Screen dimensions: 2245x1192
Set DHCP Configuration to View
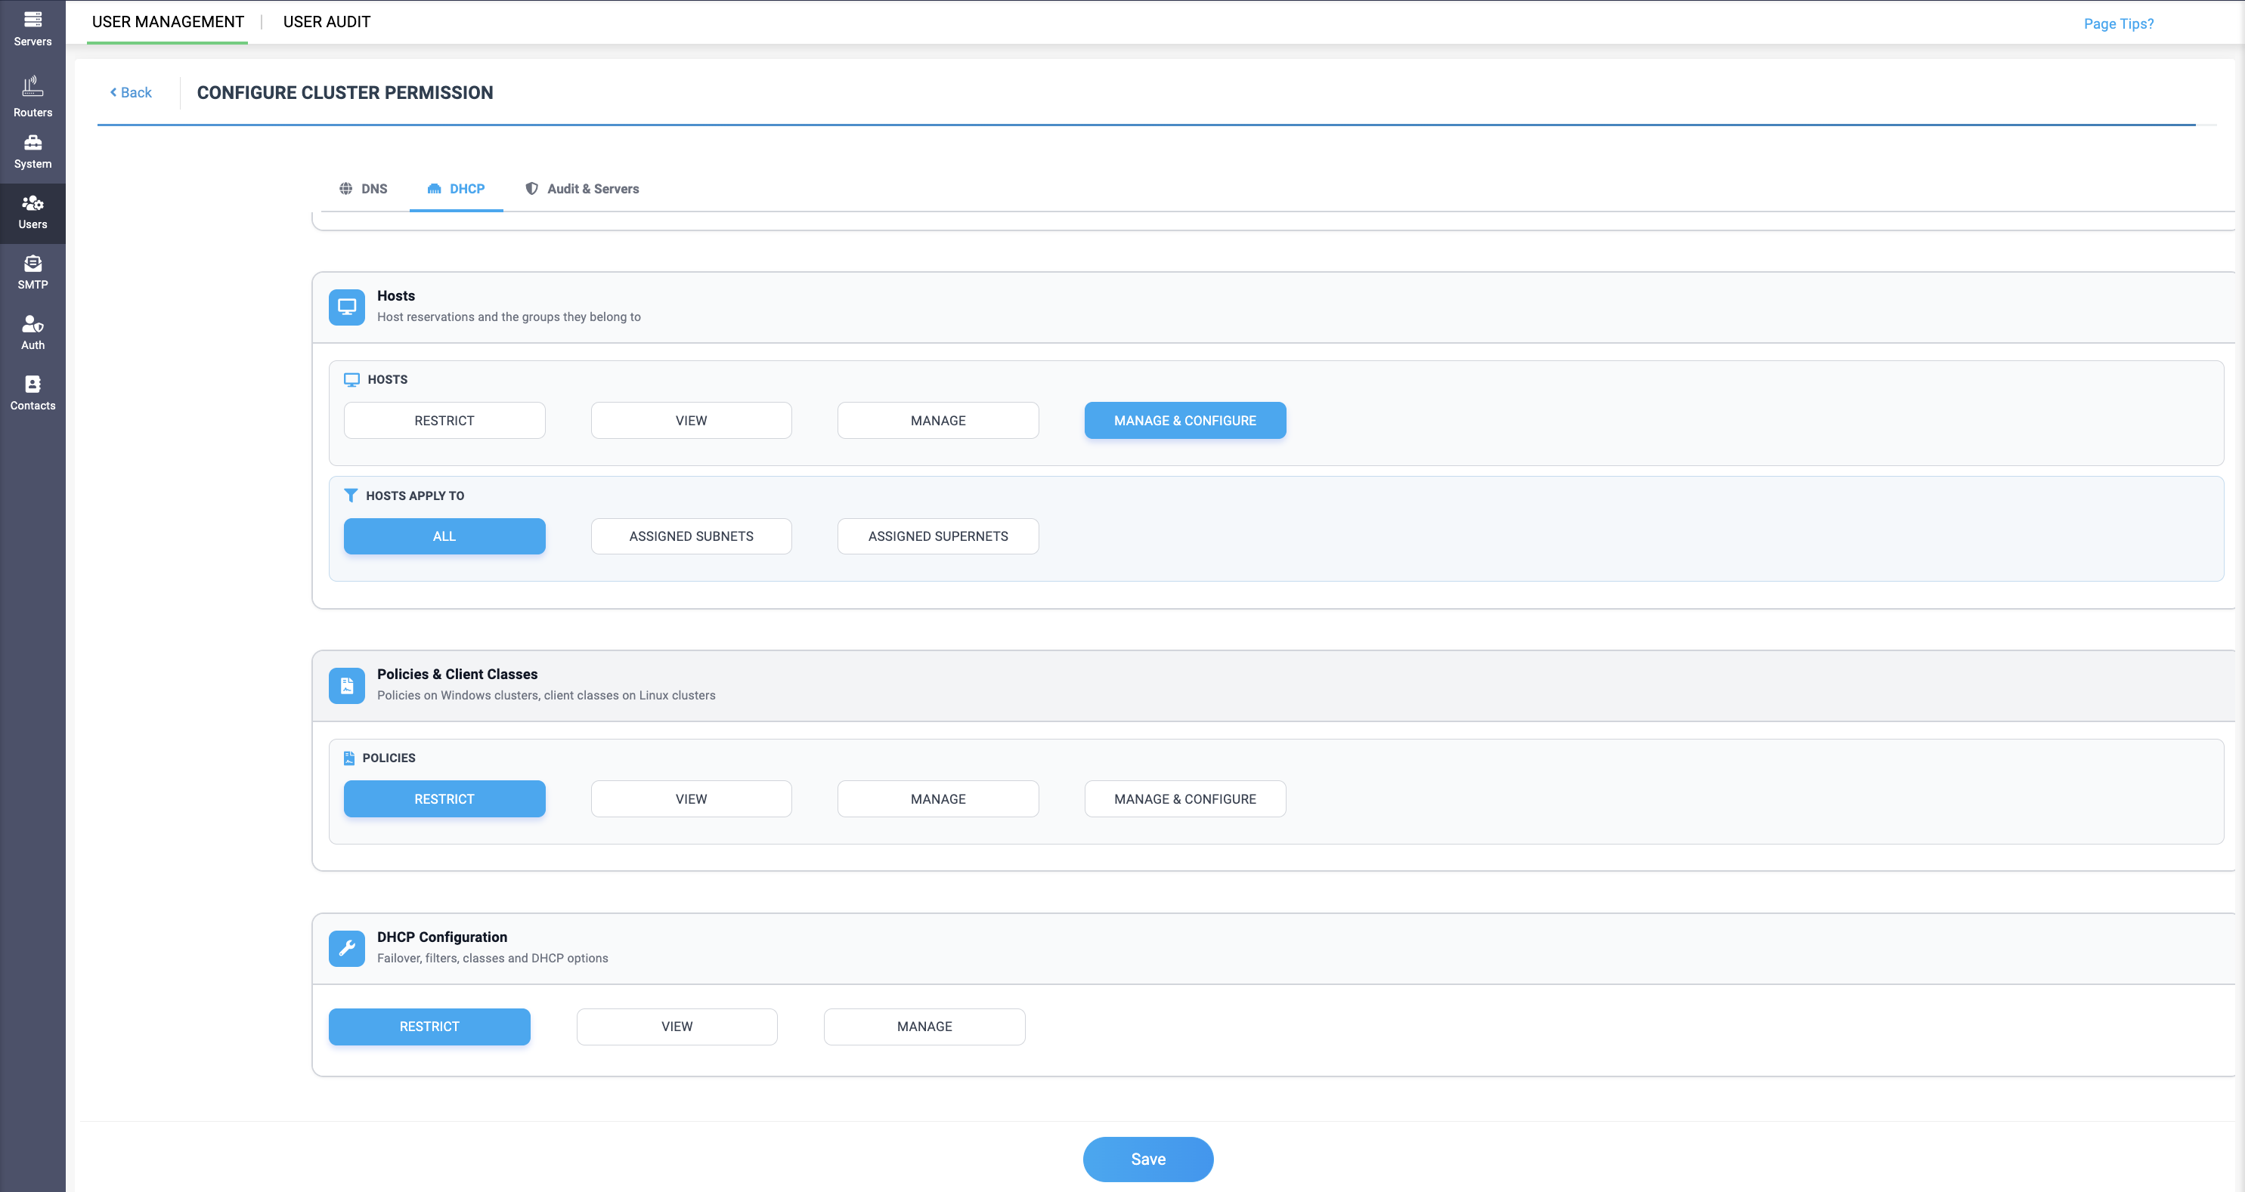[x=677, y=1026]
